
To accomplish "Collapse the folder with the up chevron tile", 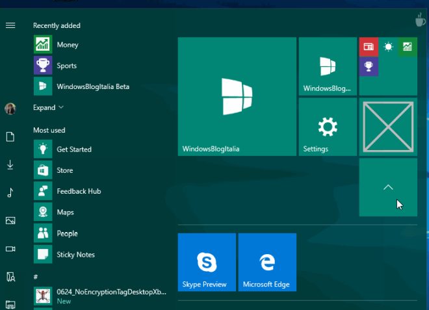I will [388, 187].
